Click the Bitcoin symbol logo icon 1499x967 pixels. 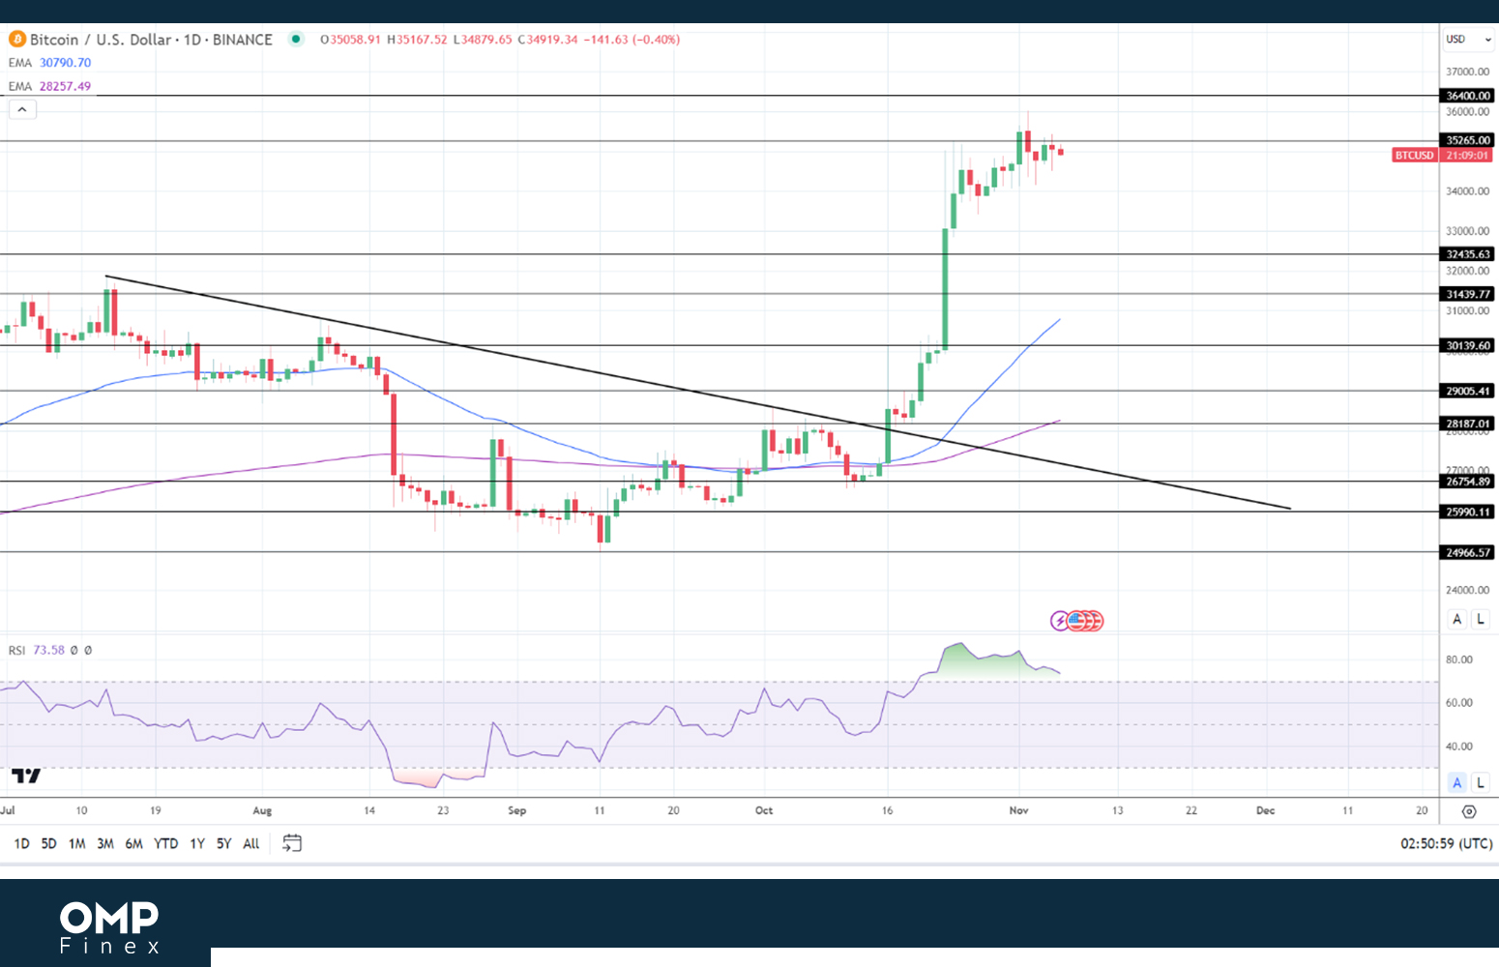(16, 40)
